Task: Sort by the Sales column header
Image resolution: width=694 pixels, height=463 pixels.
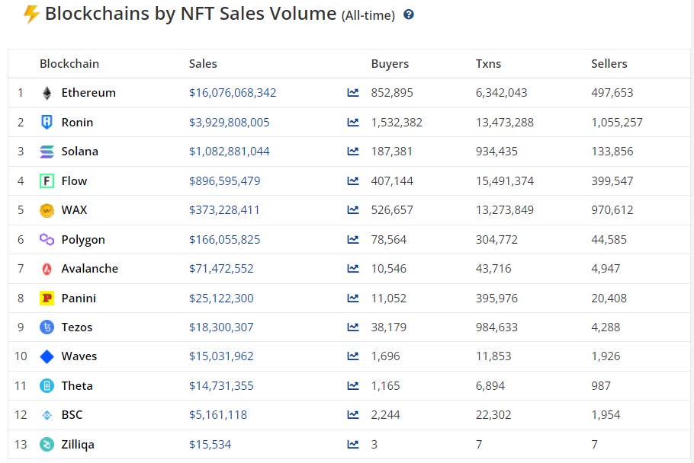Action: [x=203, y=64]
